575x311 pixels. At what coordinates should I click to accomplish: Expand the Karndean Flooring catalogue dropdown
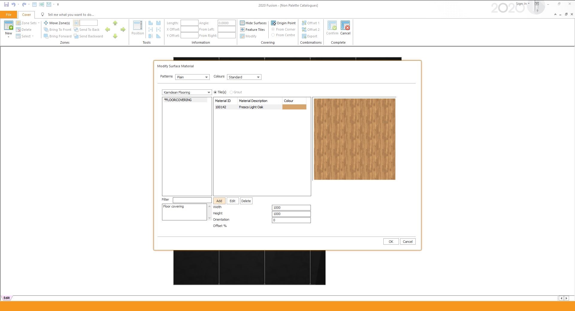[187, 92]
